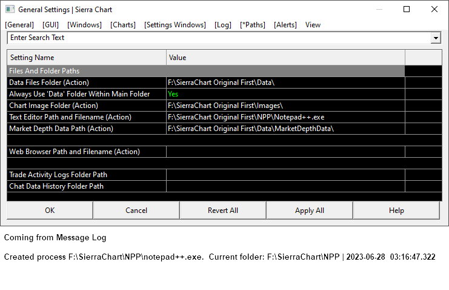Select the Notepad++.exe path value

click(285, 117)
